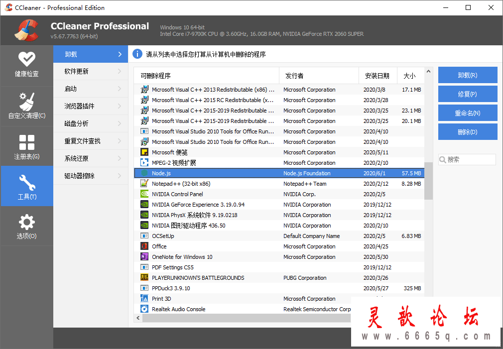503x349 pixels.
Task: Click MPEG-2 视频扩展 icon
Action: click(x=144, y=163)
